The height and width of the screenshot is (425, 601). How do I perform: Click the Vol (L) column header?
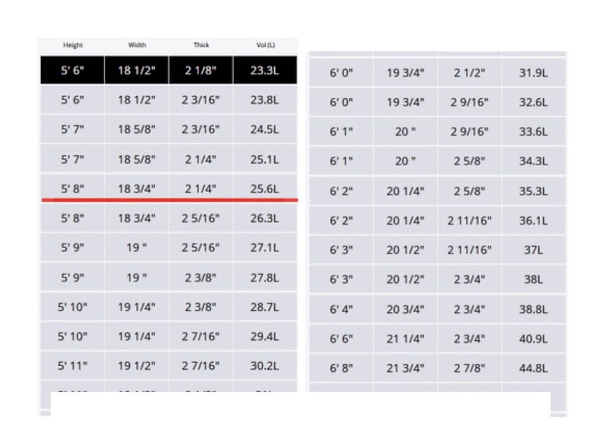tap(264, 45)
